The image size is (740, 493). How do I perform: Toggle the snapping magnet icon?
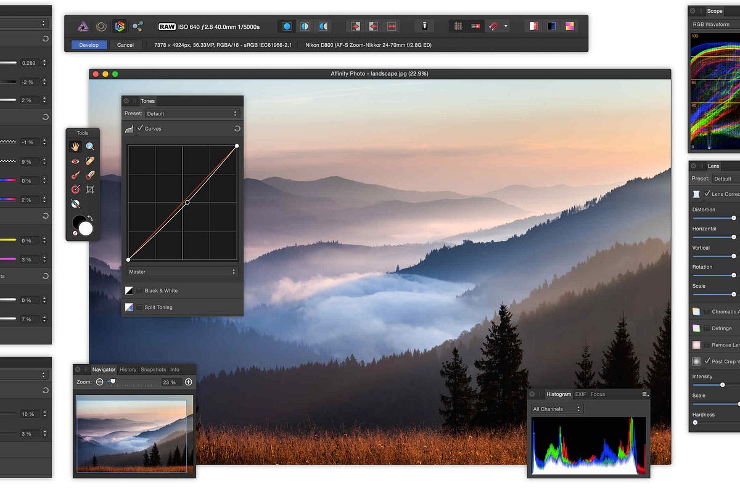(494, 26)
